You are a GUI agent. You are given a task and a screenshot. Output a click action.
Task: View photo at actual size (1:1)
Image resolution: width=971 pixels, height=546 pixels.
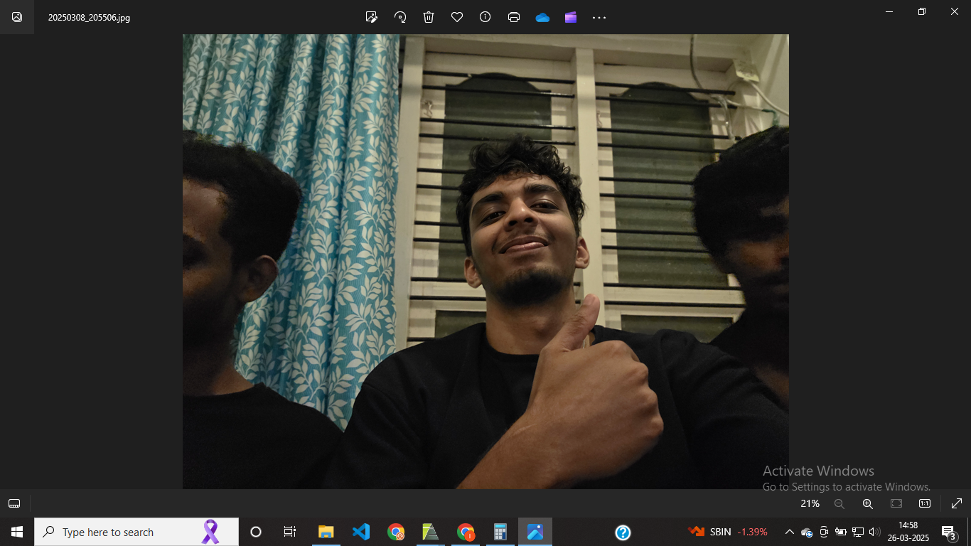coord(924,503)
